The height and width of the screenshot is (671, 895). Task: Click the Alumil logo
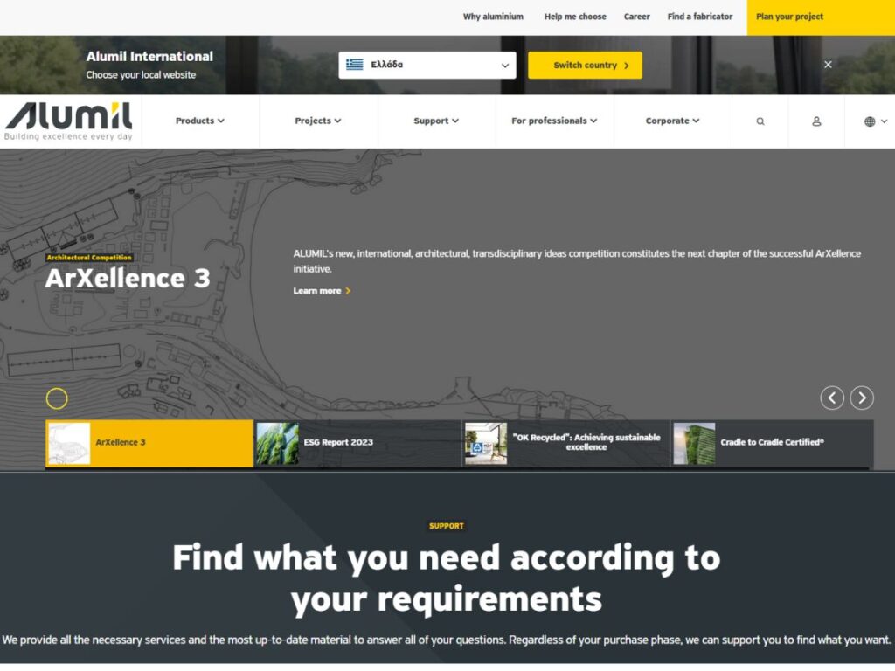(x=68, y=121)
